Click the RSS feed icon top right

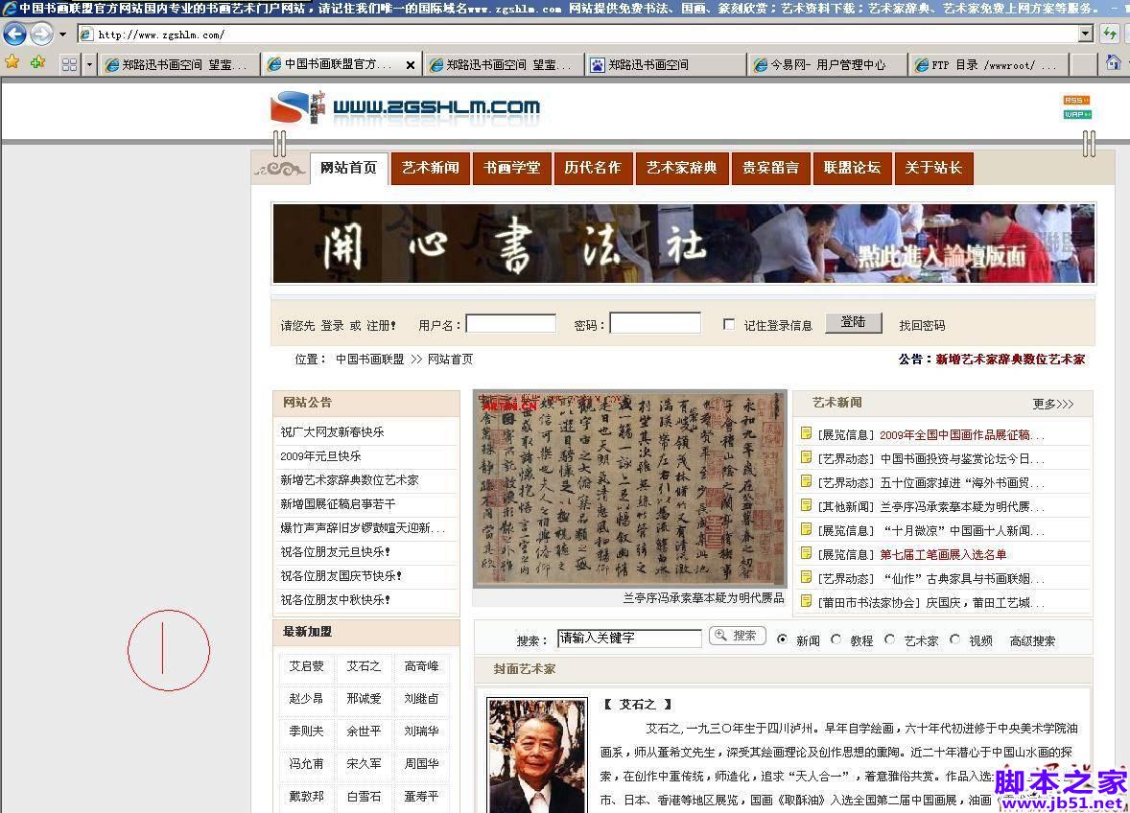click(x=1075, y=99)
